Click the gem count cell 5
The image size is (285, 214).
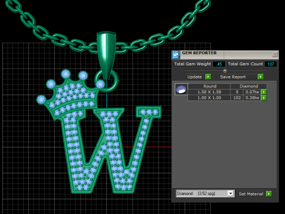coord(237,92)
